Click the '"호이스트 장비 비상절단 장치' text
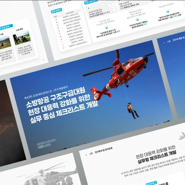 click(x=169, y=15)
